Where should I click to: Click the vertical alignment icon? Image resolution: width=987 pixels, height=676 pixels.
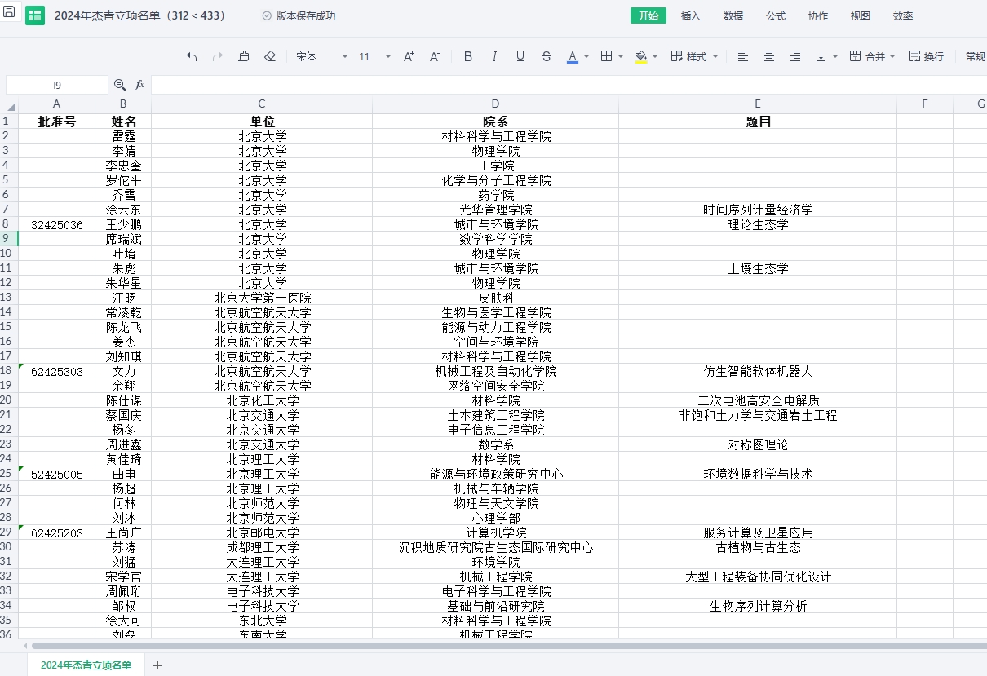pyautogui.click(x=821, y=56)
